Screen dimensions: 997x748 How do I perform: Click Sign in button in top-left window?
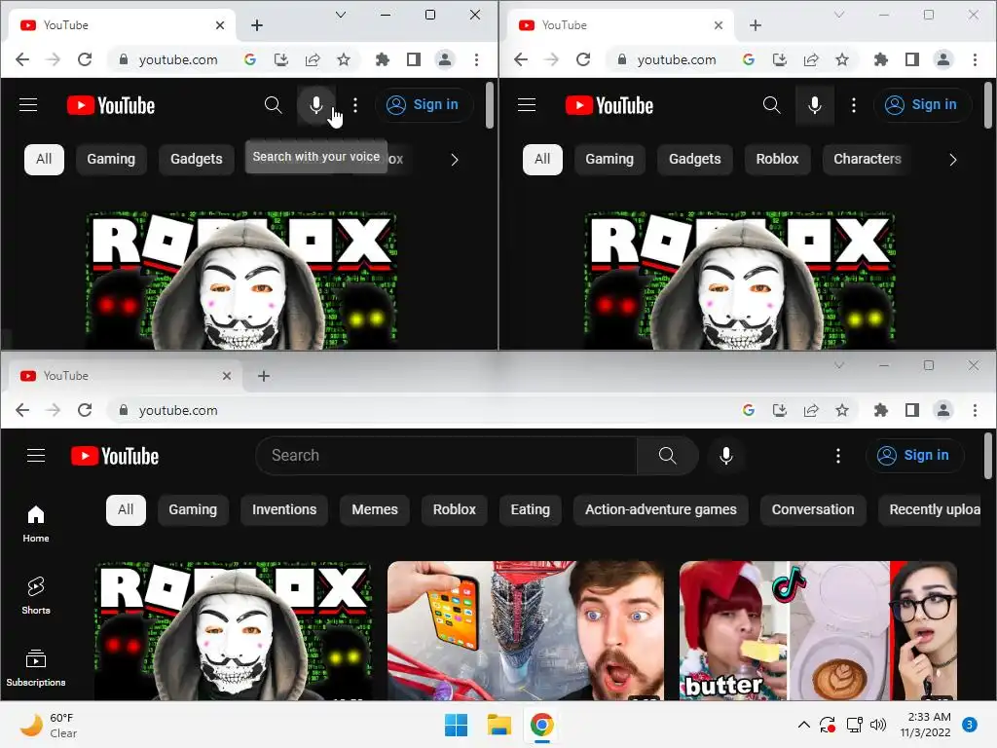423,105
